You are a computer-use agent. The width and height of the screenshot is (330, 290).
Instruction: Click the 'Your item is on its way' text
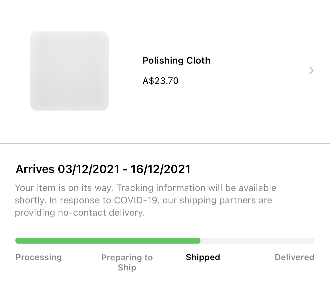click(x=64, y=188)
